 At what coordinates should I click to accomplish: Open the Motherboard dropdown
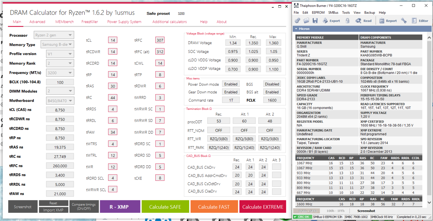pyautogui.click(x=60, y=101)
